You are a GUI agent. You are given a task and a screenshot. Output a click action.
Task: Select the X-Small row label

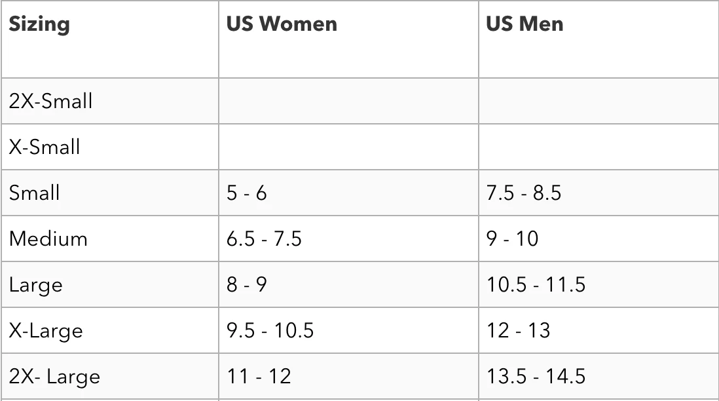[45, 147]
